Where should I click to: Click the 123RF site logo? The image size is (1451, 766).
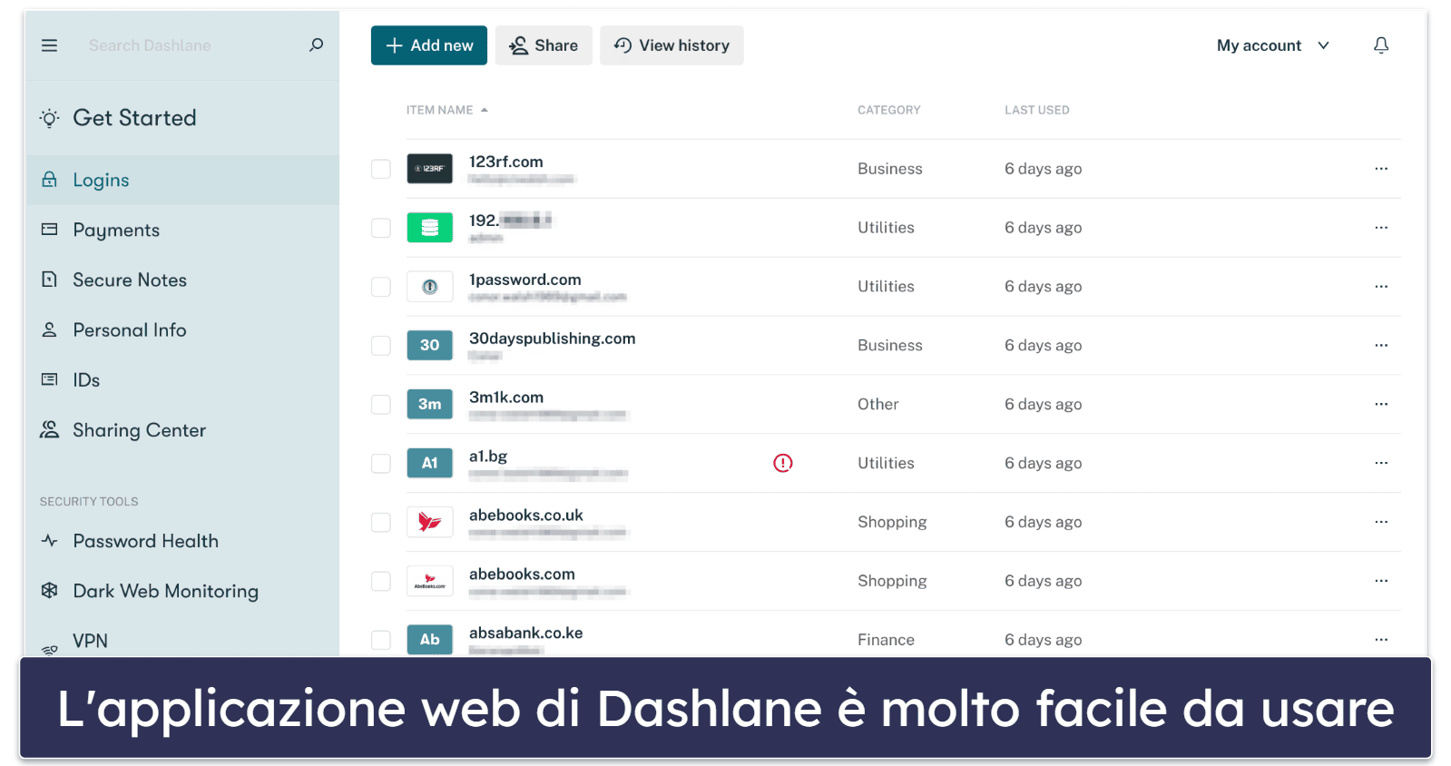pyautogui.click(x=429, y=169)
